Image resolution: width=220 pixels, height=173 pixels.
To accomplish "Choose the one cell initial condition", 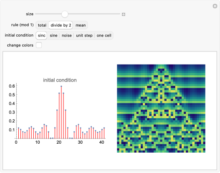I will (104, 35).
